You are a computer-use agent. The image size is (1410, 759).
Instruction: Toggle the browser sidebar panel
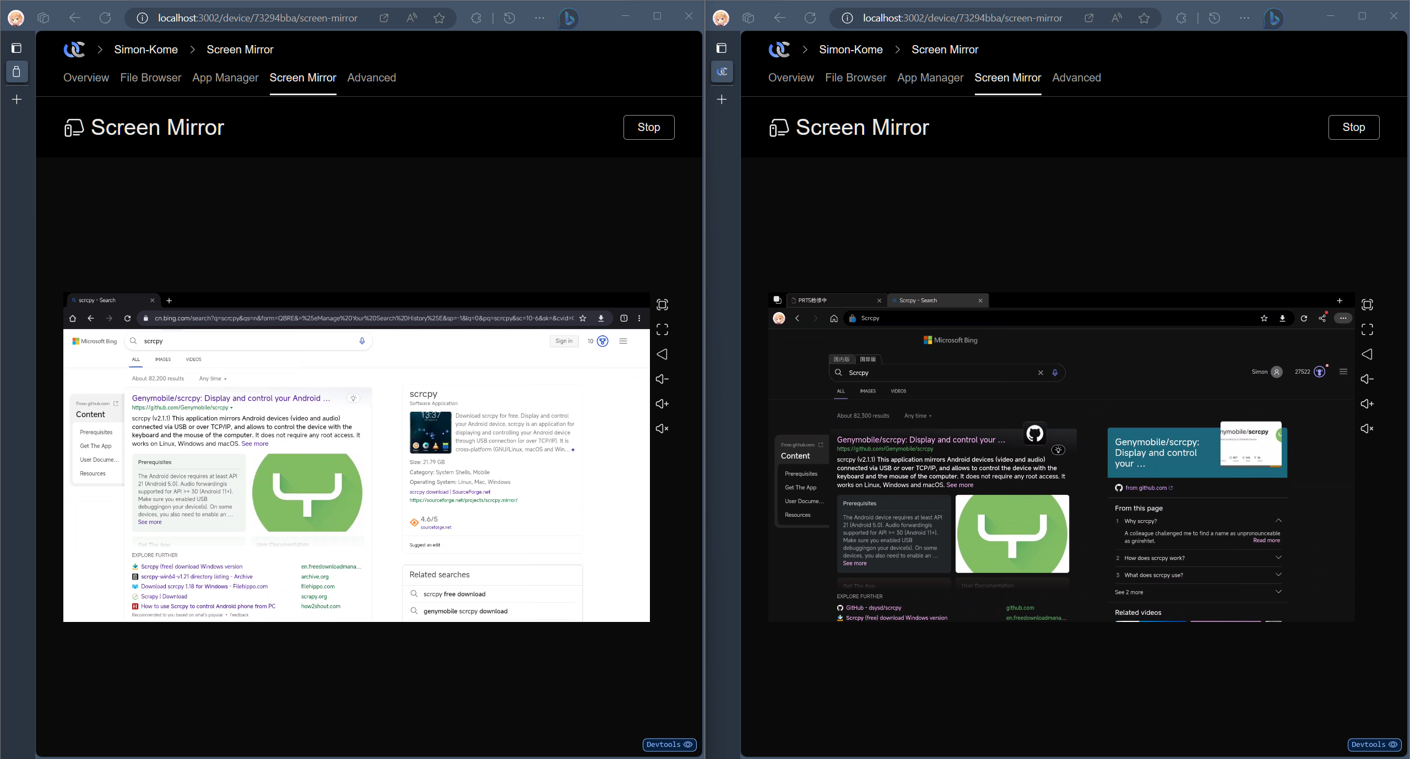(x=17, y=48)
